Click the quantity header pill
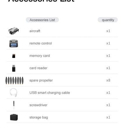The height and width of the screenshot is (125, 125). [x=108, y=20]
